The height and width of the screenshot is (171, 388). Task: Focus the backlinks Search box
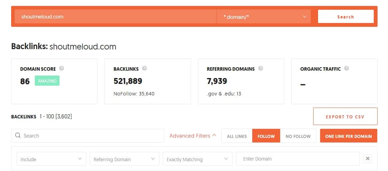[x=88, y=136]
